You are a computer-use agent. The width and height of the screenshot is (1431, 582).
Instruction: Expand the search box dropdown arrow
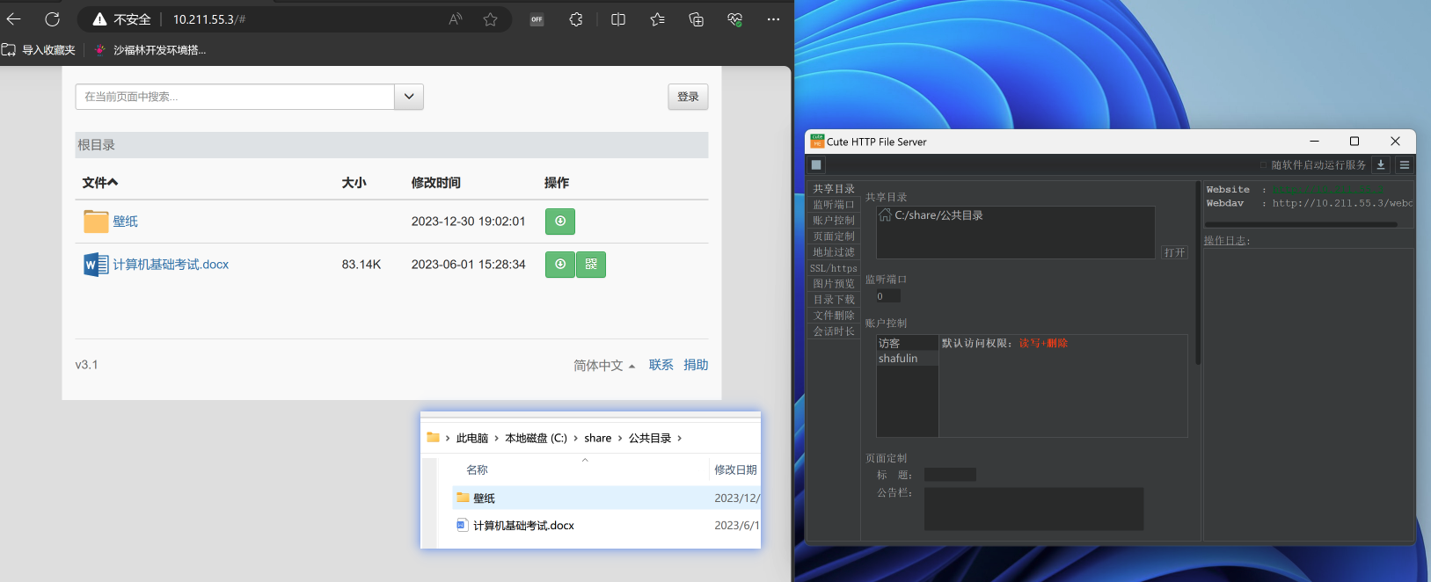pos(409,97)
